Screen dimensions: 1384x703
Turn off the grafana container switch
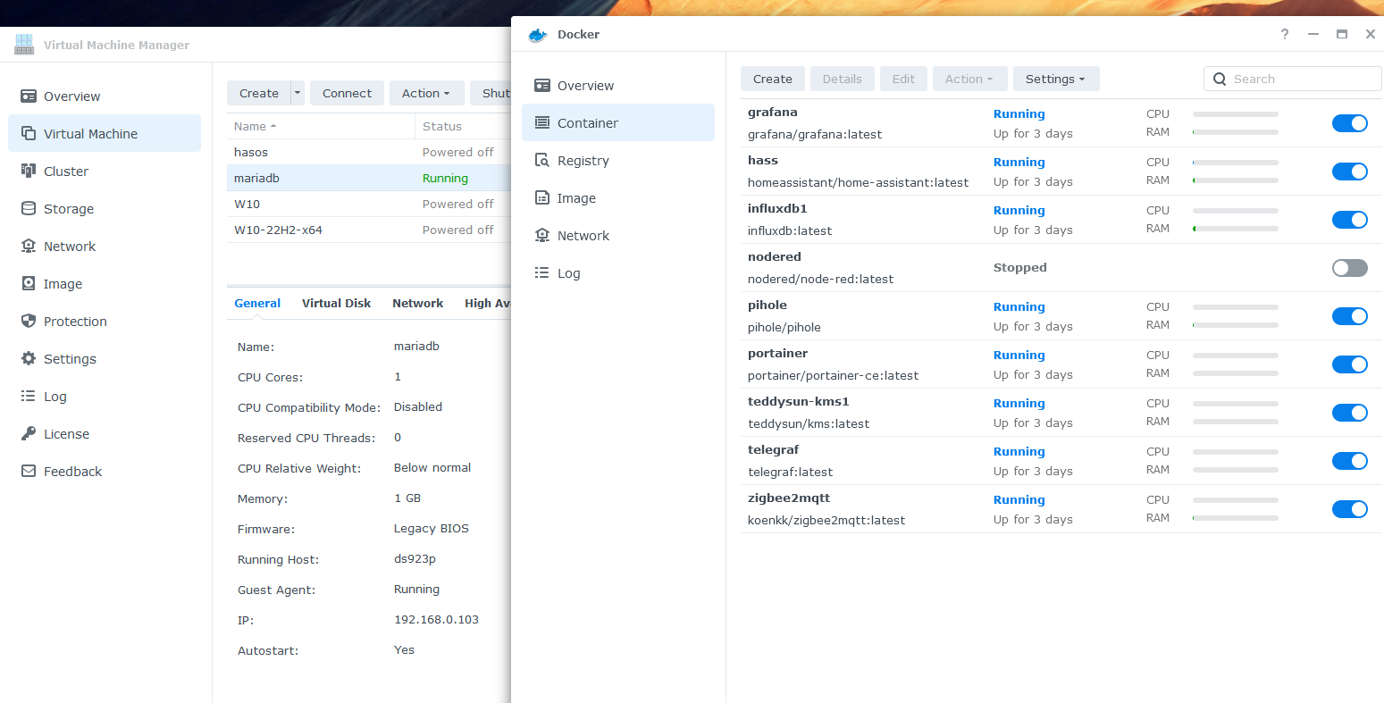[x=1350, y=123]
